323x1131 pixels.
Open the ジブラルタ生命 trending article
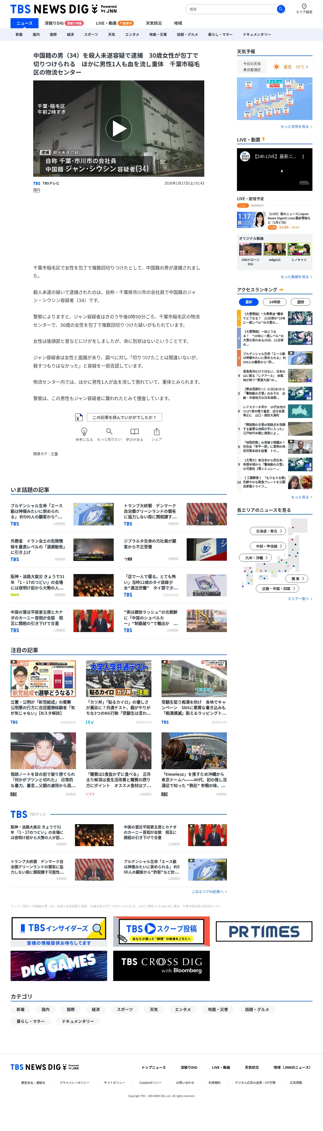[x=175, y=549]
